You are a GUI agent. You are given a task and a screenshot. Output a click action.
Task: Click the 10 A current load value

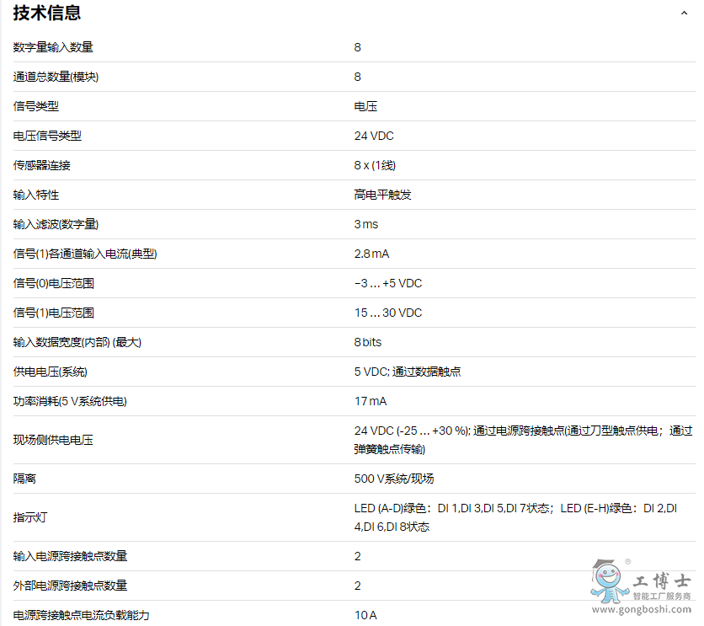(x=365, y=615)
